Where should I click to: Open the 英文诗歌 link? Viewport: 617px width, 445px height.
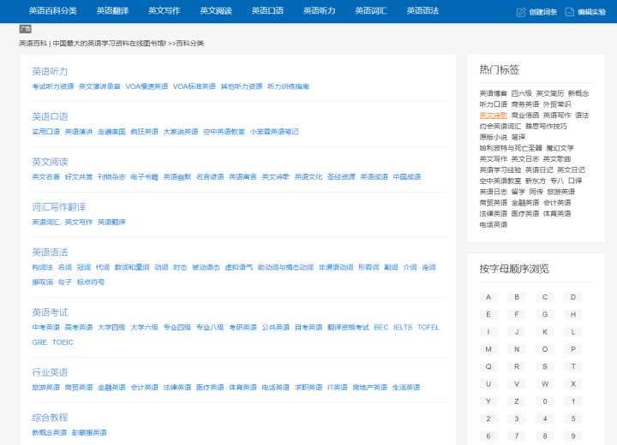click(x=276, y=177)
